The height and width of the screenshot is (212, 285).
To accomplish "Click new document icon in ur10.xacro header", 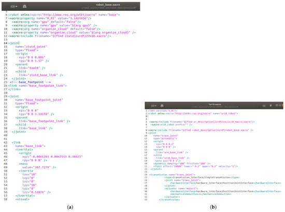I will click(162, 106).
